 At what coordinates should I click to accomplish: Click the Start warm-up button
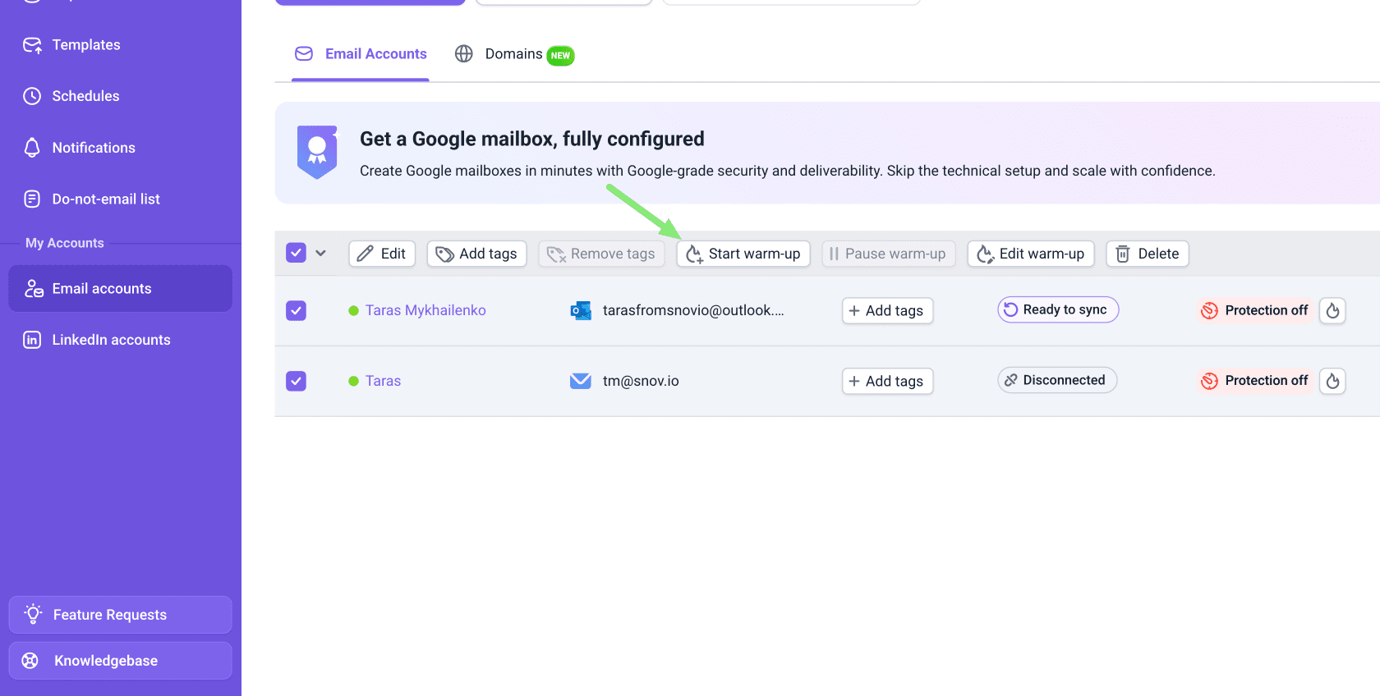pyautogui.click(x=743, y=254)
